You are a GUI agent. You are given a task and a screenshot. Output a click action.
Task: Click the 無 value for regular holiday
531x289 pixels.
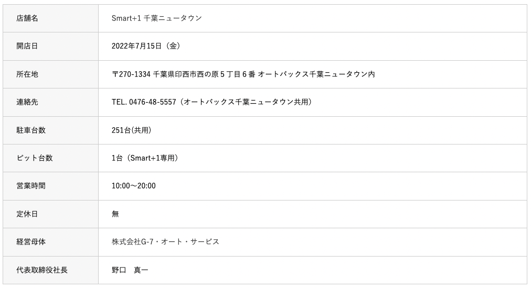[115, 214]
